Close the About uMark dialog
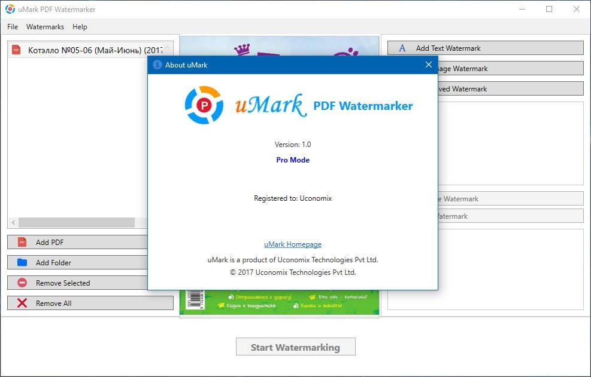 [x=429, y=65]
